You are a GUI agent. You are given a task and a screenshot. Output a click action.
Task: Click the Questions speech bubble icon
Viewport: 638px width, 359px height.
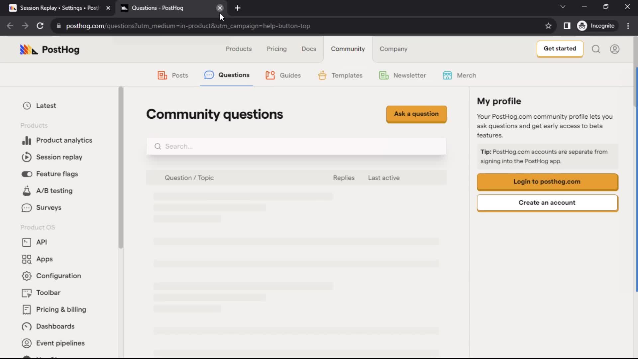(209, 75)
